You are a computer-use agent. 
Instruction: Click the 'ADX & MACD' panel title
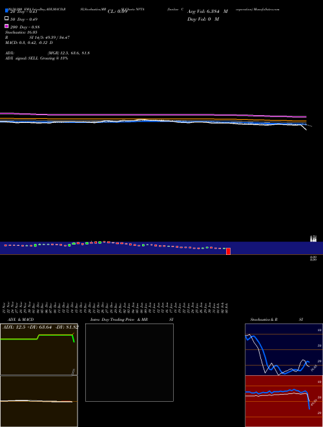pos(21,320)
